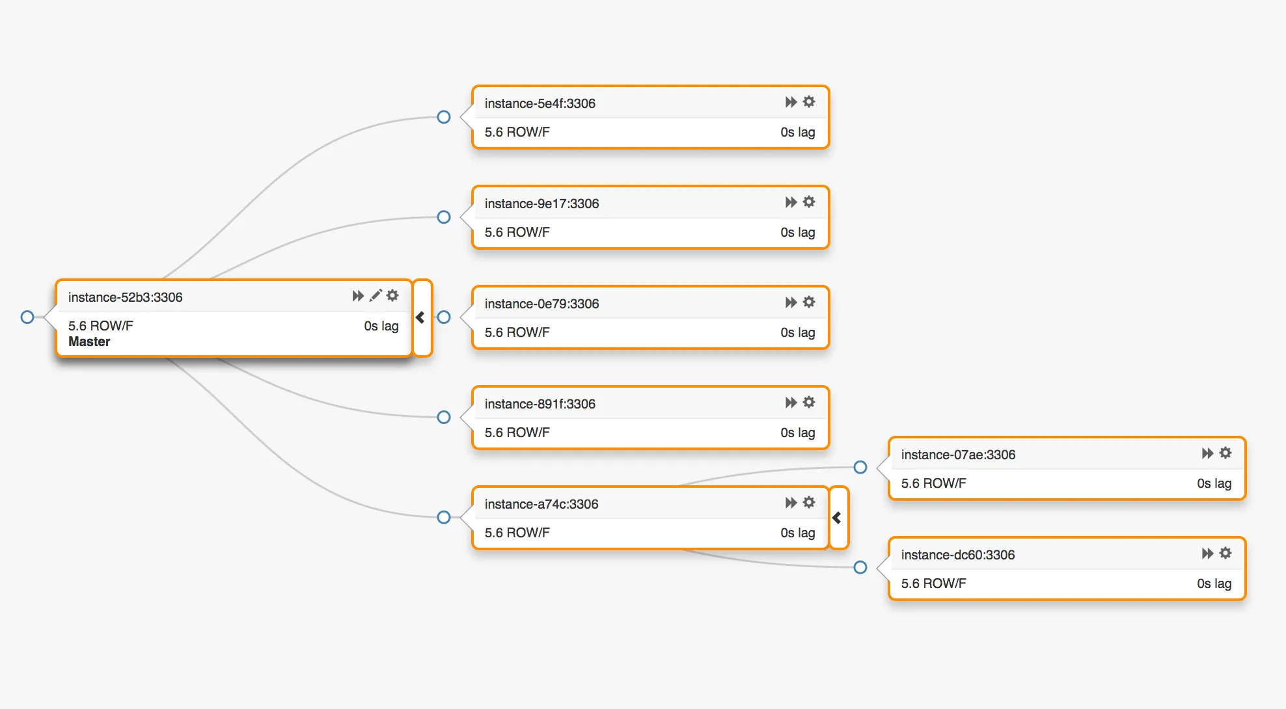Open settings gear on instance-5e4f:3306
1286x709 pixels.
coord(809,102)
